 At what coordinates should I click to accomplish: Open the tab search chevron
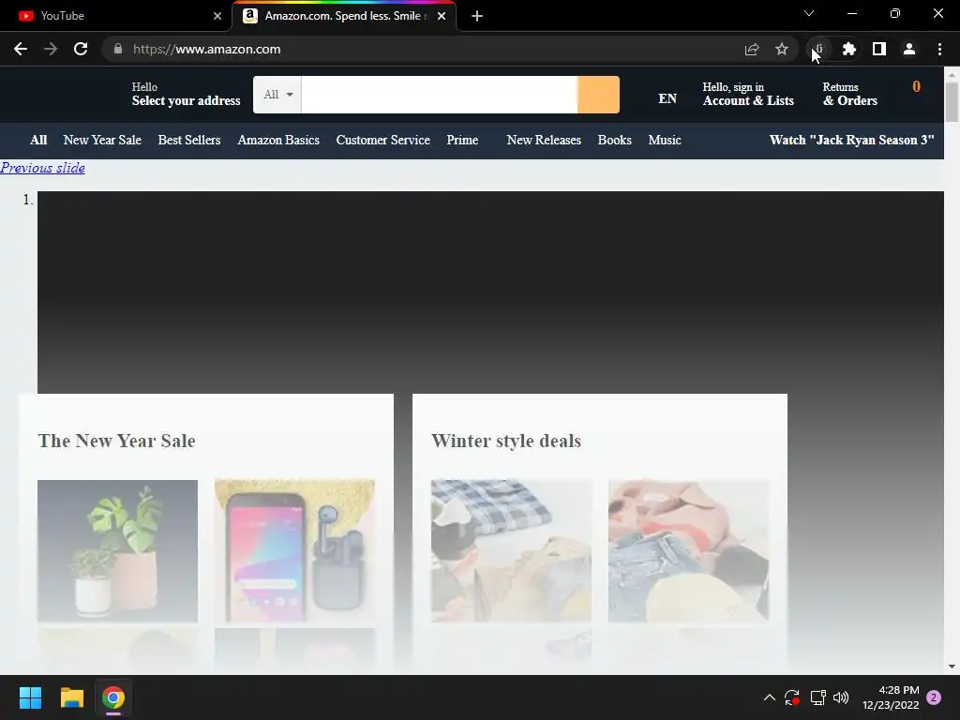pyautogui.click(x=809, y=13)
